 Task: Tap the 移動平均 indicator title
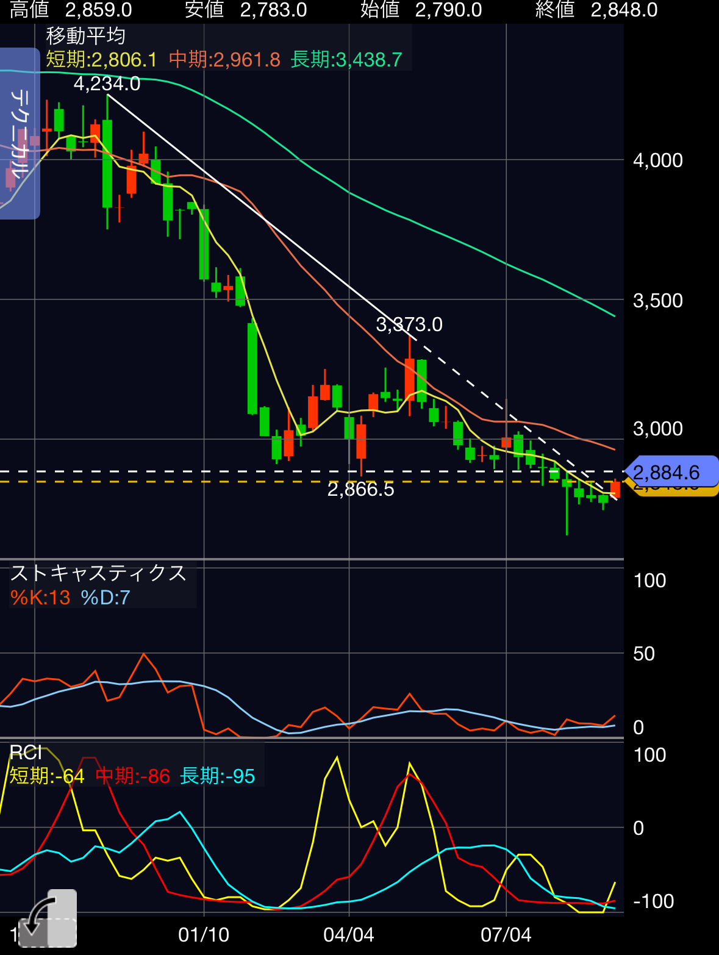coord(86,36)
